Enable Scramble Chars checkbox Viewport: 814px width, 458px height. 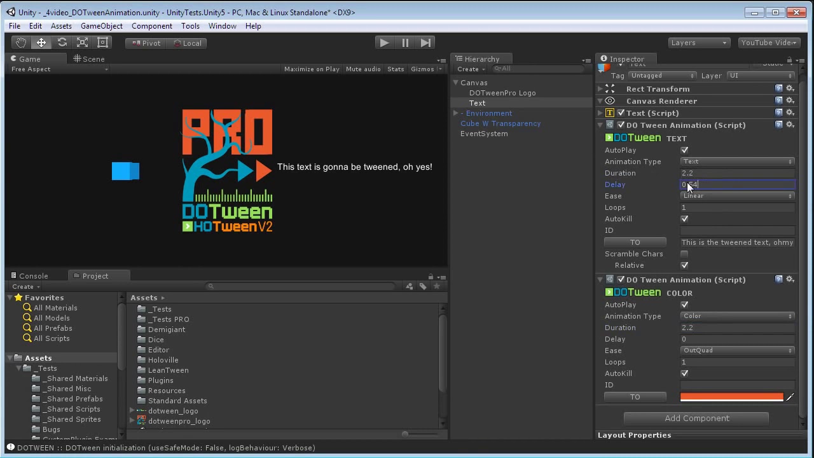pyautogui.click(x=684, y=254)
